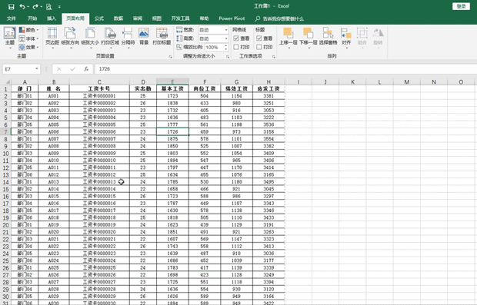Image resolution: width=477 pixels, height=305 pixels.
Task: Click the 旋转 rotate objects icon
Action: tap(378, 38)
